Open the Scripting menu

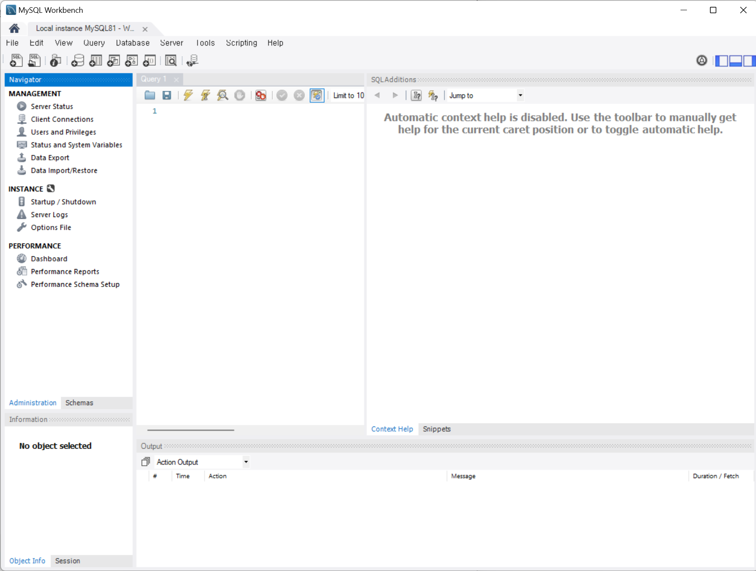[x=241, y=43]
